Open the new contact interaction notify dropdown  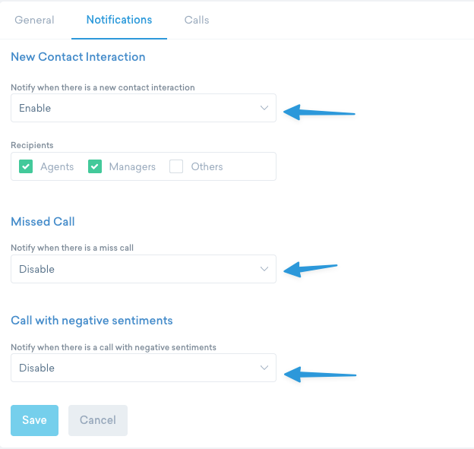pos(143,108)
